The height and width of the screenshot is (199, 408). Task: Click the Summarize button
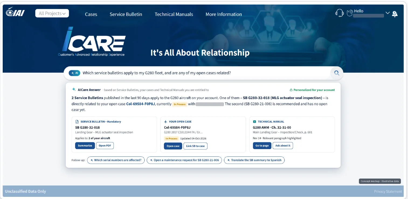click(x=85, y=146)
